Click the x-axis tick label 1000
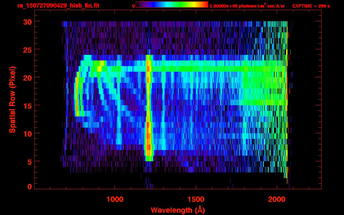Image resolution: width=344 pixels, height=215 pixels. point(115,199)
